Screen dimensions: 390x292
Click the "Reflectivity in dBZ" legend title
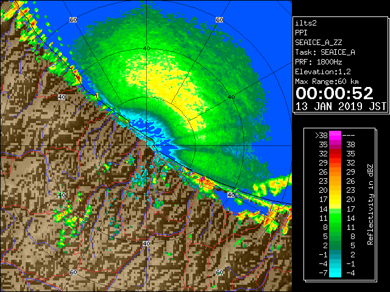pos(370,204)
